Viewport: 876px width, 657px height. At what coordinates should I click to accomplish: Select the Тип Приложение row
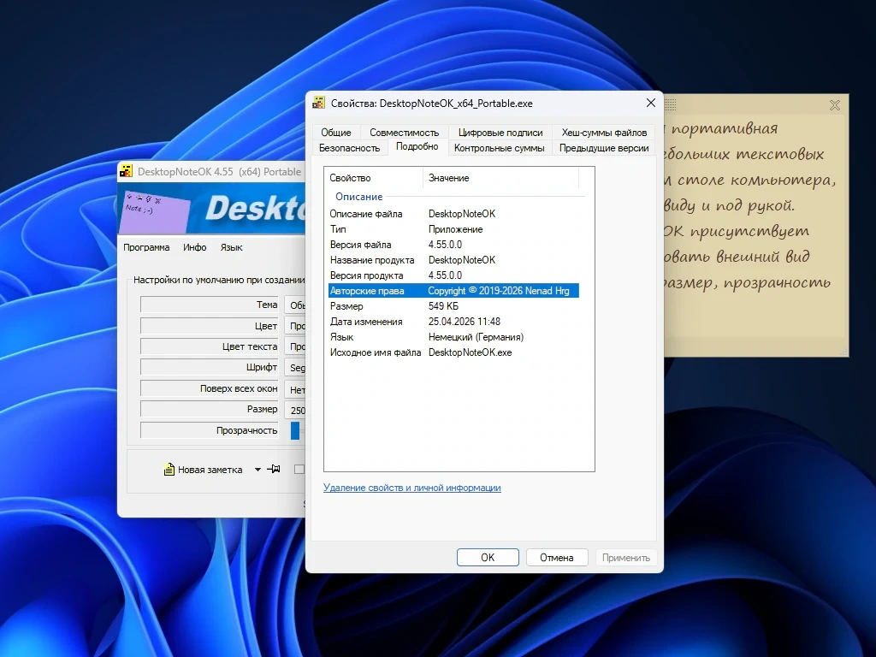[x=453, y=229]
